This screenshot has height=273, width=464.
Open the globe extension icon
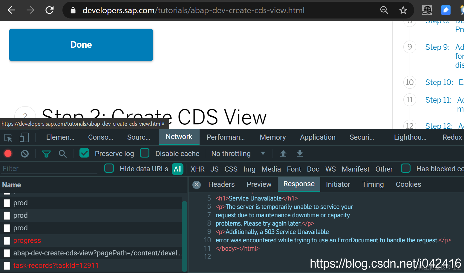tap(427, 10)
